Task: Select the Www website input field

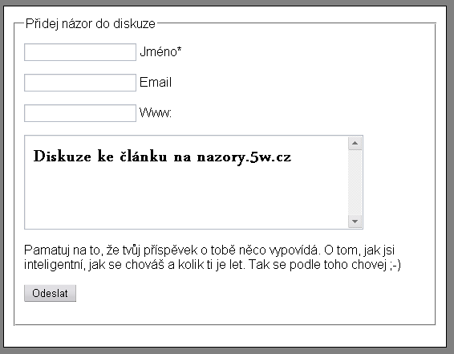Action: (80, 113)
